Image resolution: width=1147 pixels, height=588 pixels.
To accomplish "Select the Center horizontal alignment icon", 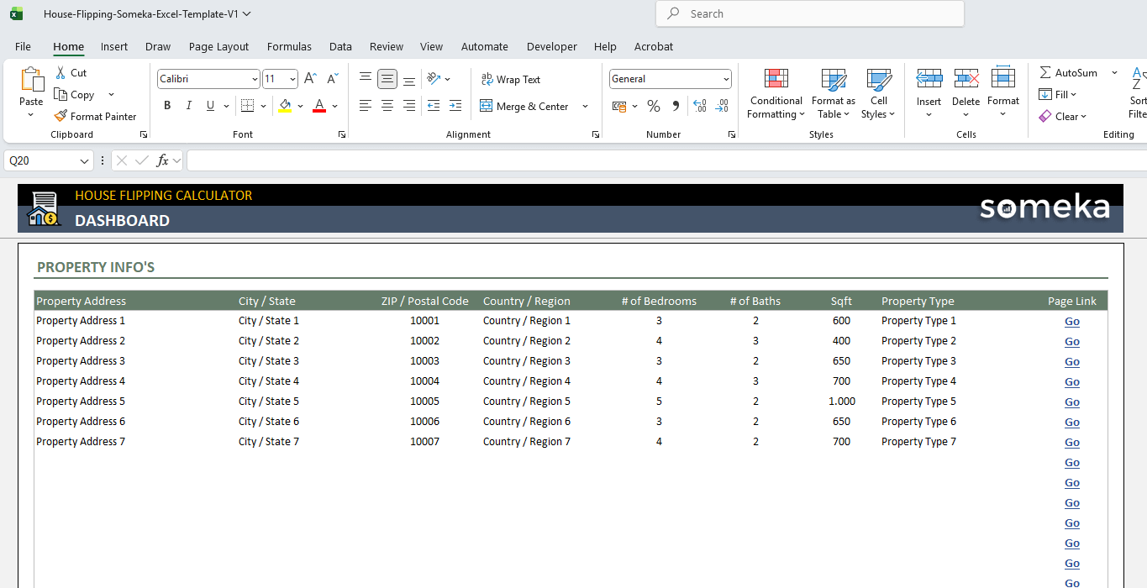I will pyautogui.click(x=387, y=106).
